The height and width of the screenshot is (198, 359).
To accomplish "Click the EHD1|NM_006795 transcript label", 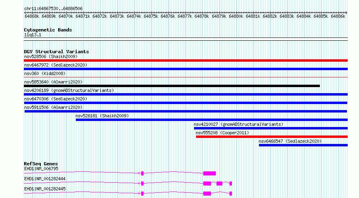I will coord(41,169).
